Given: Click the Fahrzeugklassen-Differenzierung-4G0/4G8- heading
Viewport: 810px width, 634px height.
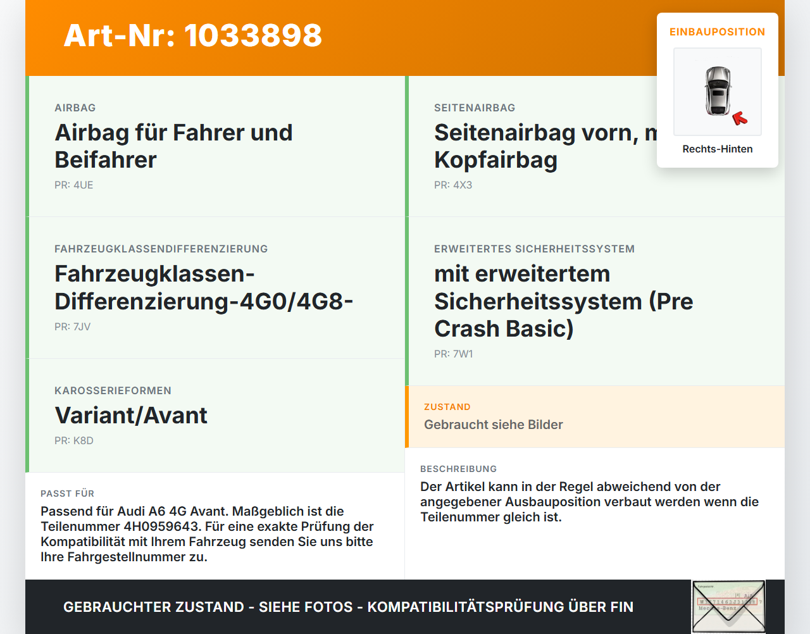Looking at the screenshot, I should (x=204, y=287).
